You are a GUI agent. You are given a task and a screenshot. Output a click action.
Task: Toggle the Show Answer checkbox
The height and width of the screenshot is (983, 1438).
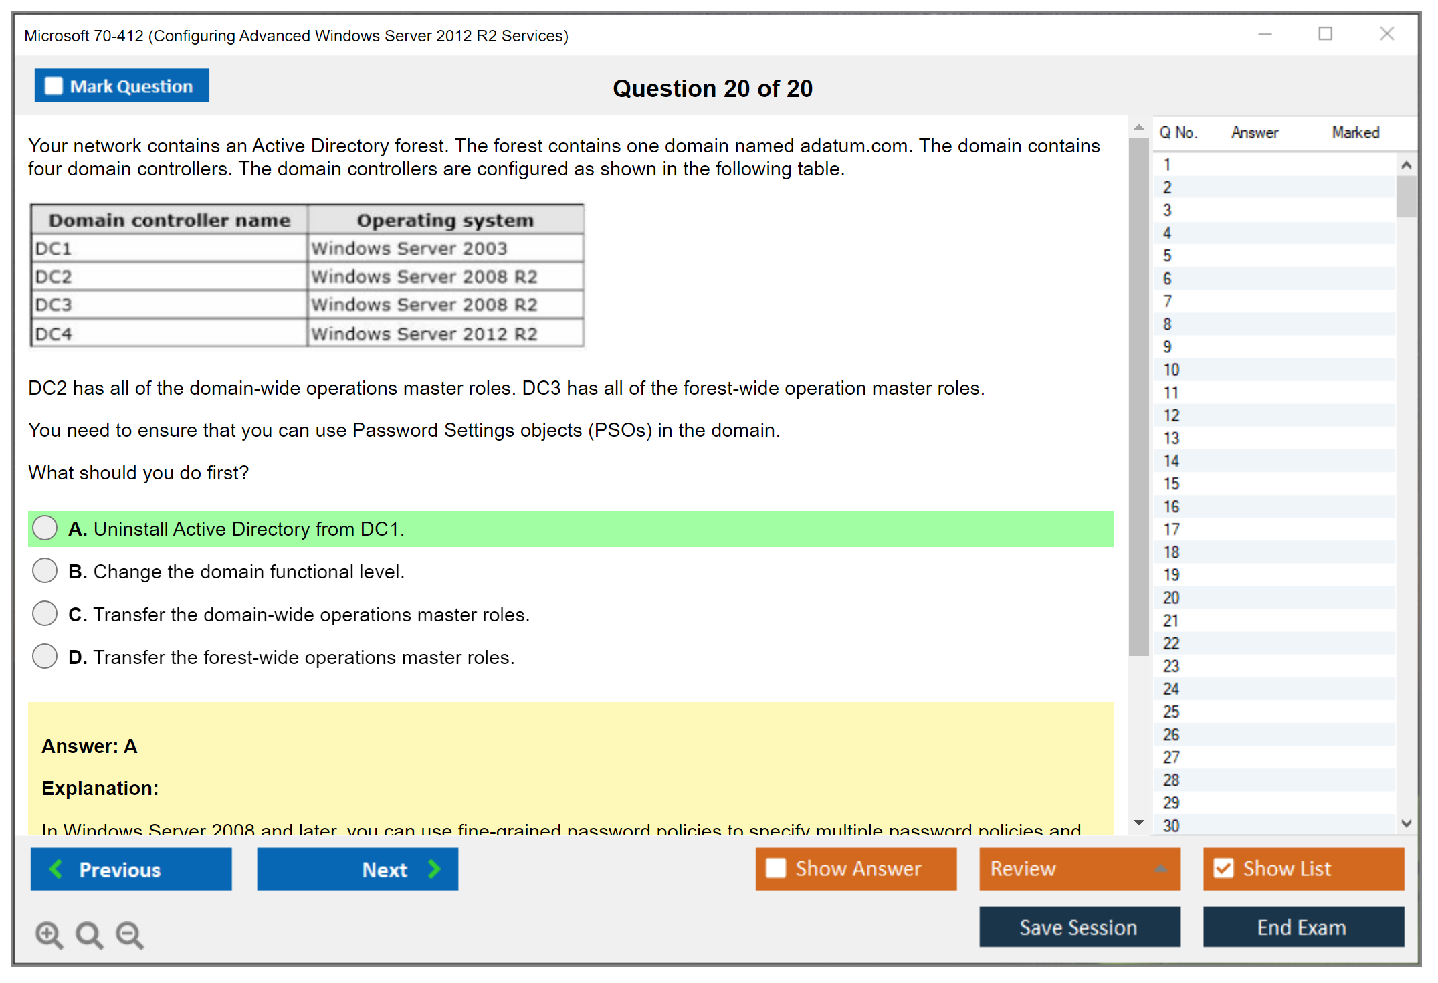point(776,868)
